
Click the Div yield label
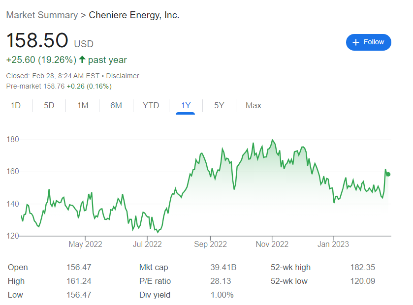(x=155, y=295)
